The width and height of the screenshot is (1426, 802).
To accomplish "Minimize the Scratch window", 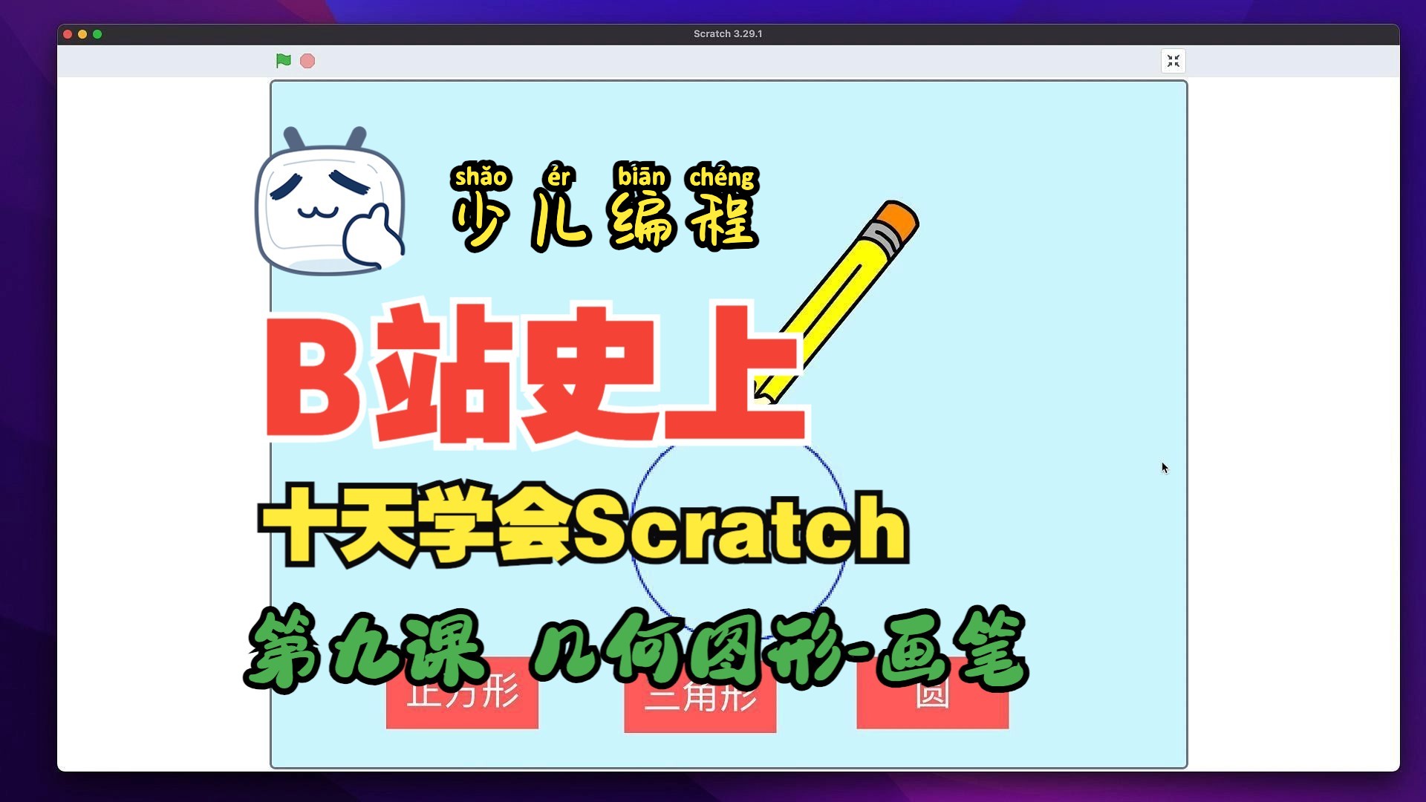I will 82,34.
